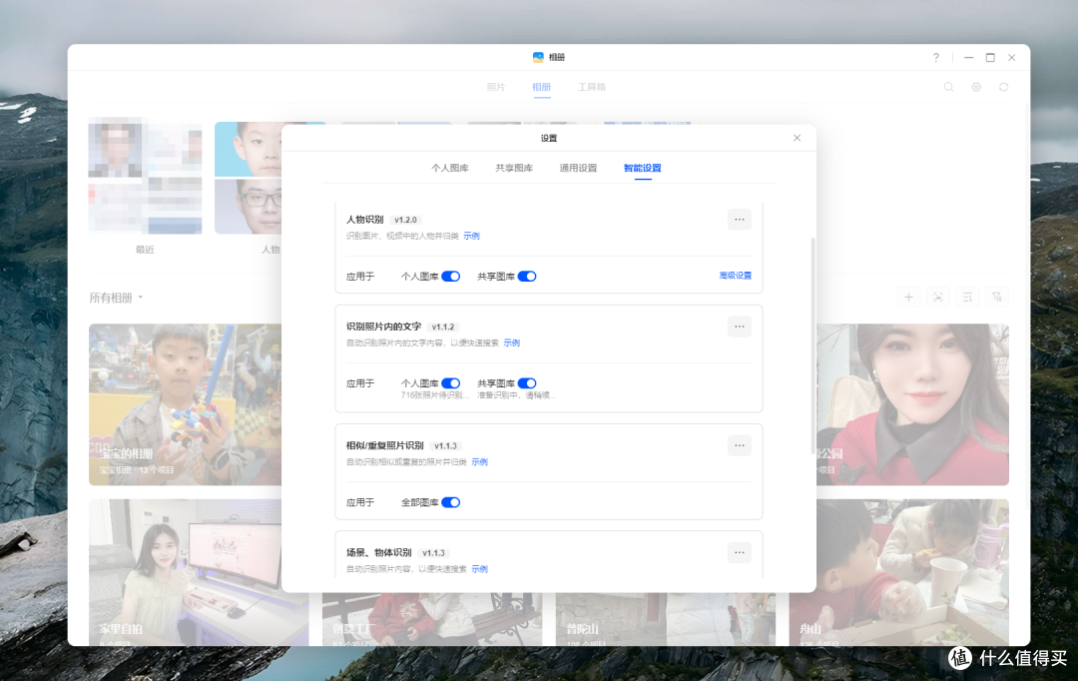1078x681 pixels.
Task: Open 示例 link under 识别照片内的文字
Action: click(x=511, y=342)
